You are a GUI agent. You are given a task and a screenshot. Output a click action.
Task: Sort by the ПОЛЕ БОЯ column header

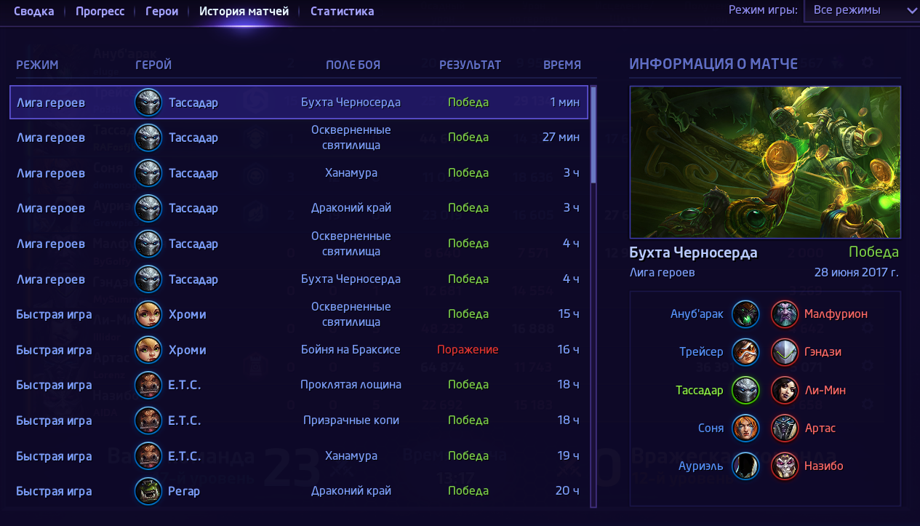(353, 65)
